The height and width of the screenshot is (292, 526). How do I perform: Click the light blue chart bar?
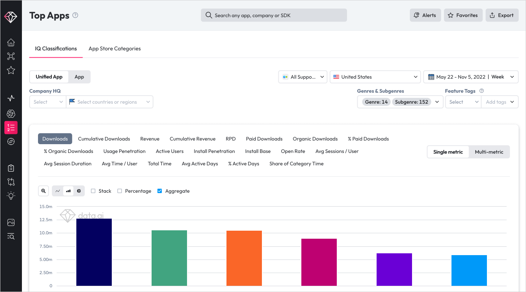[469, 270]
